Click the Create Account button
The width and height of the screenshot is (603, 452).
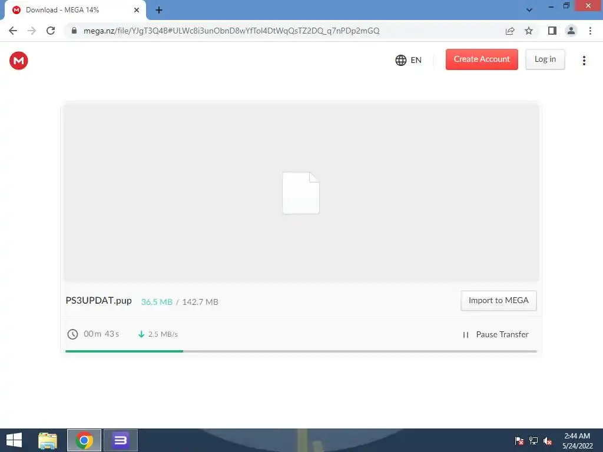pyautogui.click(x=482, y=59)
